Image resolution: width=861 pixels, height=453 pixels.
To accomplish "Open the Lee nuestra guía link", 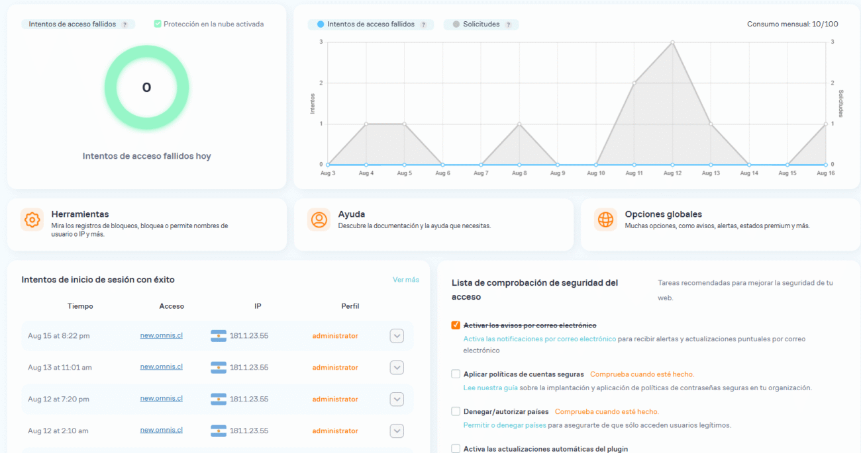I will point(490,388).
